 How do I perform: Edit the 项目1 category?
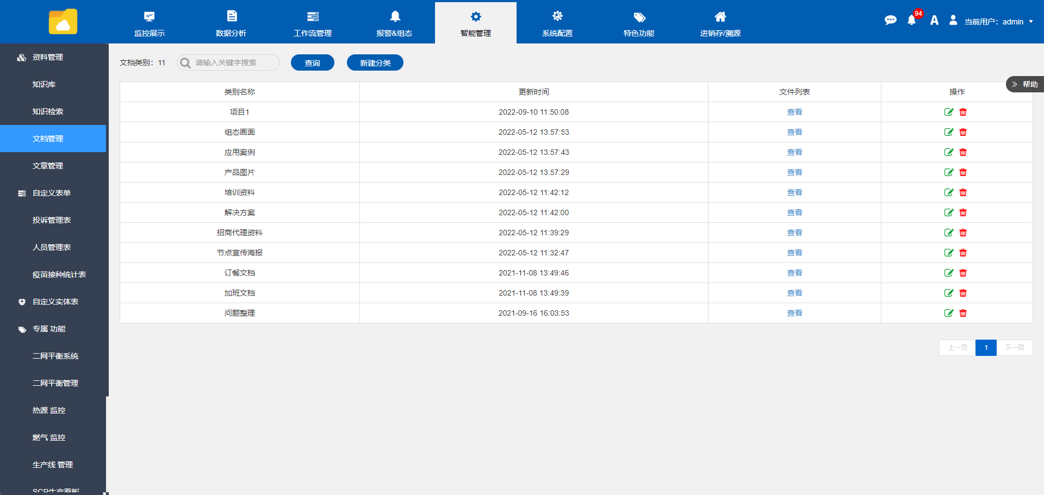pos(949,112)
